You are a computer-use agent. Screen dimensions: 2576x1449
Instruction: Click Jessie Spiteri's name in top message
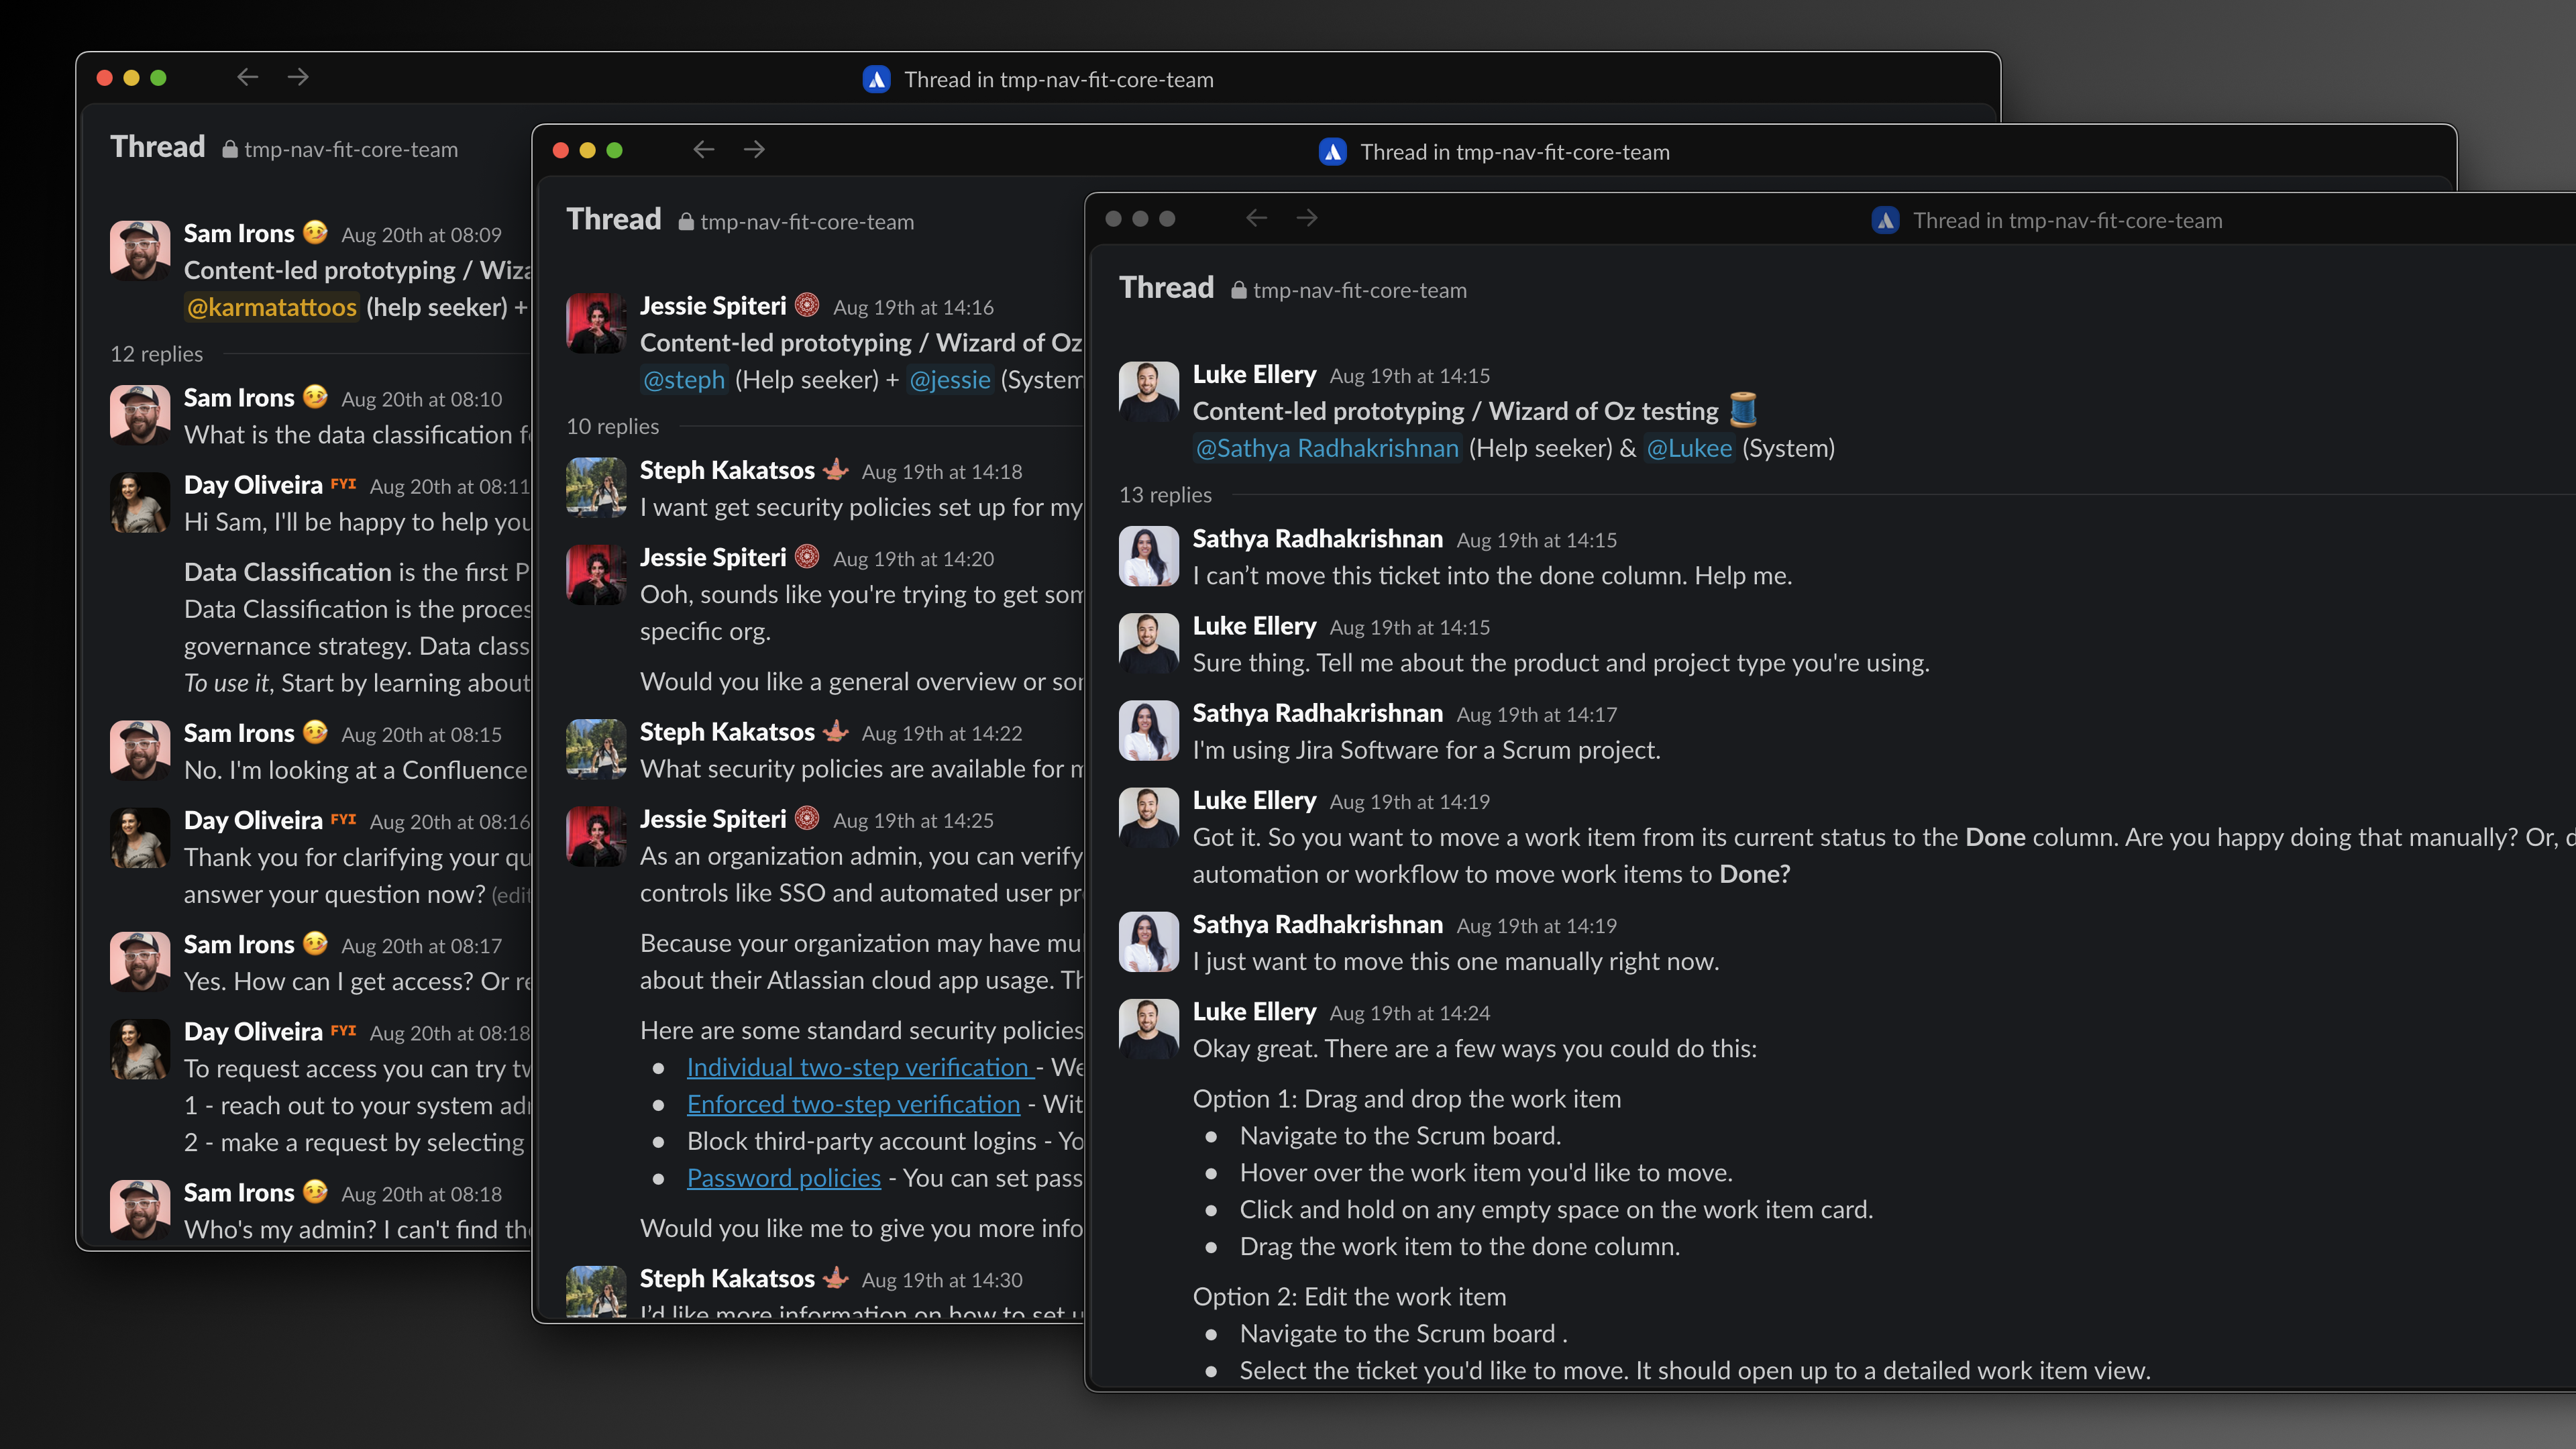[712, 306]
